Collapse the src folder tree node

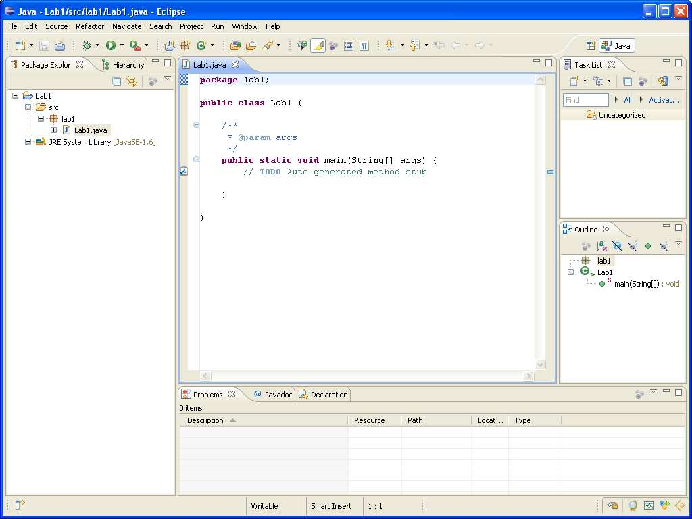coord(28,107)
